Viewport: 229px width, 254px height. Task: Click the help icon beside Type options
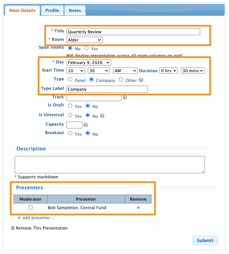pyautogui.click(x=141, y=80)
